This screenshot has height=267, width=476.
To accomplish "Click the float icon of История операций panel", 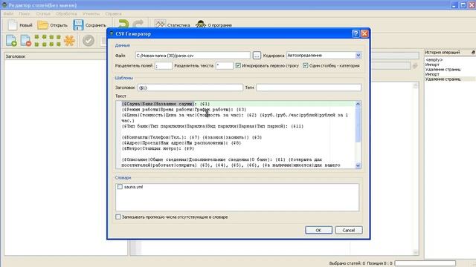I will (473, 53).
